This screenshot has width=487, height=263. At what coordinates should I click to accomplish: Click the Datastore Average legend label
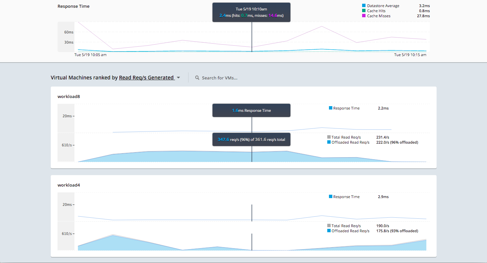[x=383, y=6]
